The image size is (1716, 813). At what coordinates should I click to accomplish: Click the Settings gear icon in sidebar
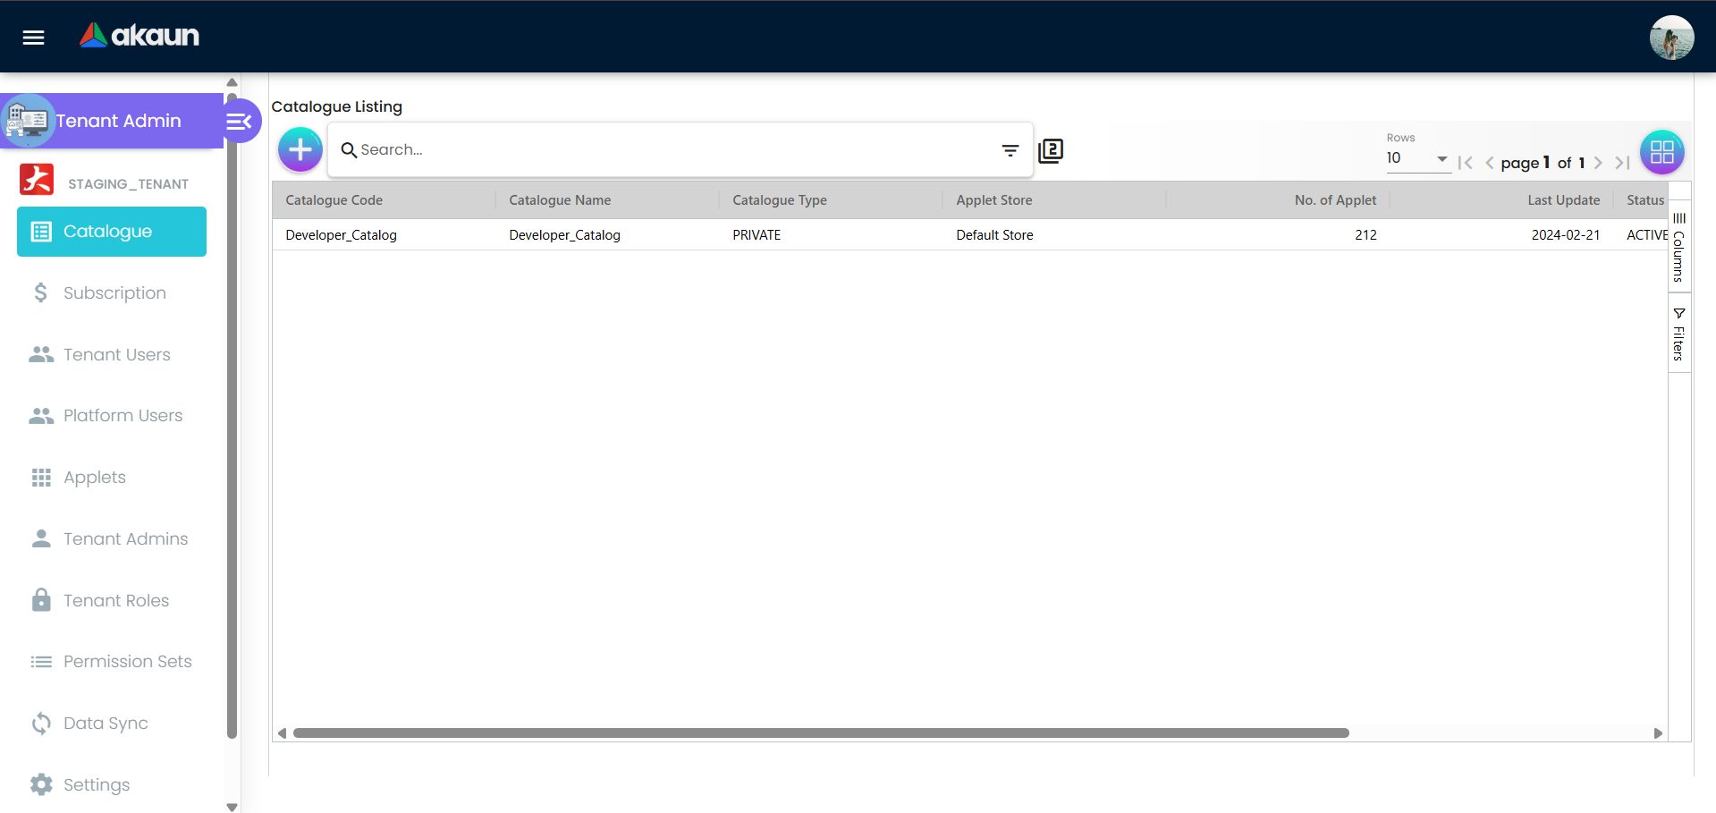click(x=41, y=784)
